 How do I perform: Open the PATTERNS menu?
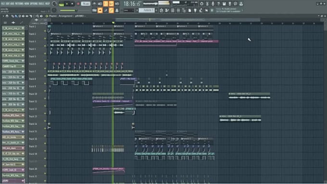click(x=19, y=3)
